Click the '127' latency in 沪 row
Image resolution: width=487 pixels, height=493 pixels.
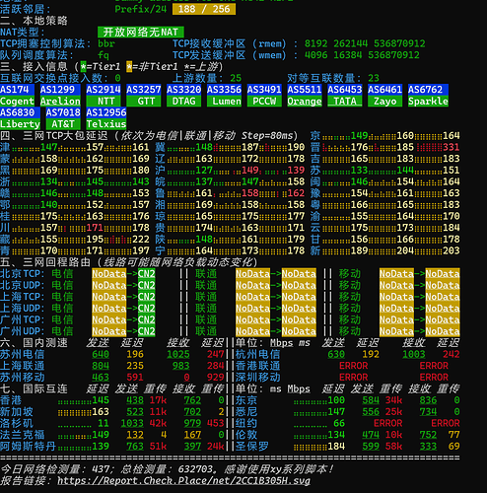pos(204,170)
